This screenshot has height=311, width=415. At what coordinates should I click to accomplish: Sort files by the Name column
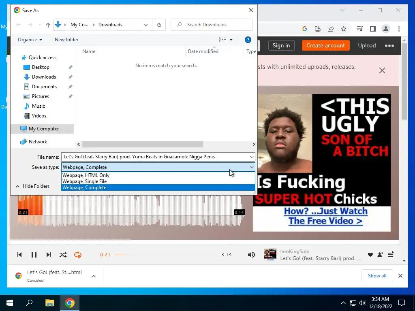coord(89,51)
